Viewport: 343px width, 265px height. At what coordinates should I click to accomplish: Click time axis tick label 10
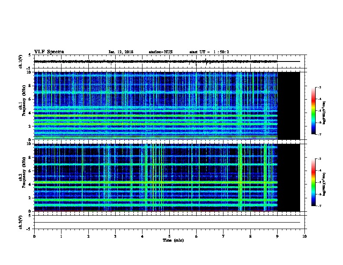[304, 236]
